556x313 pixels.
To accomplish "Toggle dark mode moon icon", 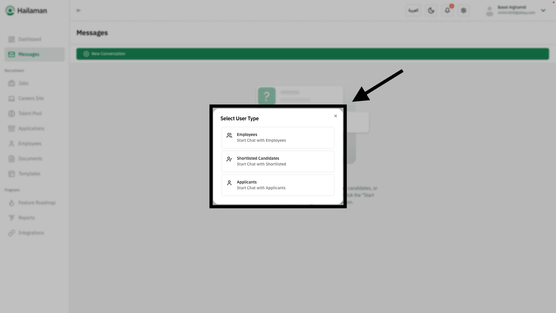I will [431, 11].
